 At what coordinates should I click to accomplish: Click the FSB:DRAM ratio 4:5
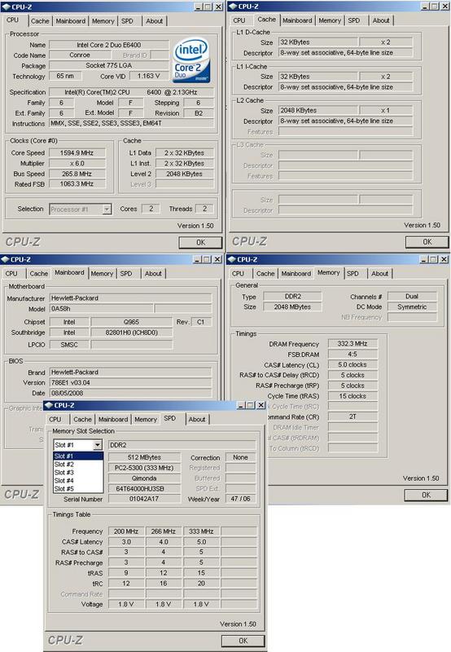(x=352, y=355)
